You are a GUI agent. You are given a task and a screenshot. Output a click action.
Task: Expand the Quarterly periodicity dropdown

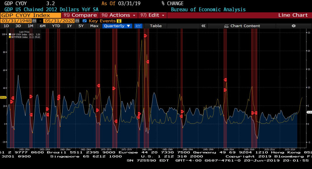pos(117,26)
